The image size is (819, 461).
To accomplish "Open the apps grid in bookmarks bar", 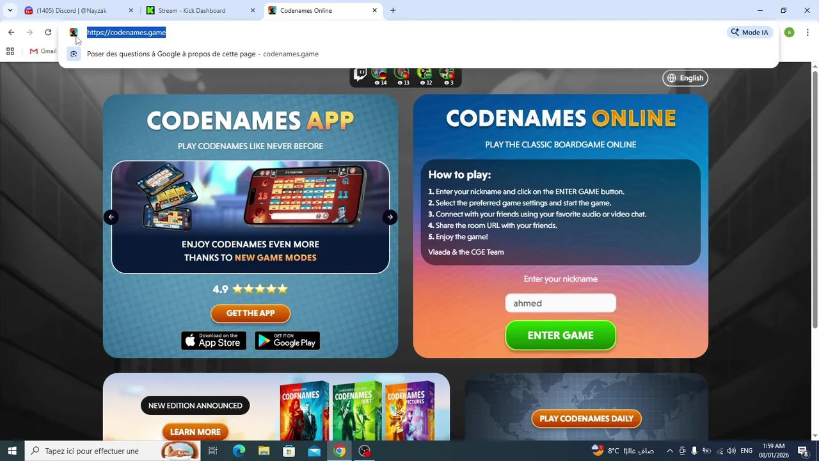I will [10, 51].
